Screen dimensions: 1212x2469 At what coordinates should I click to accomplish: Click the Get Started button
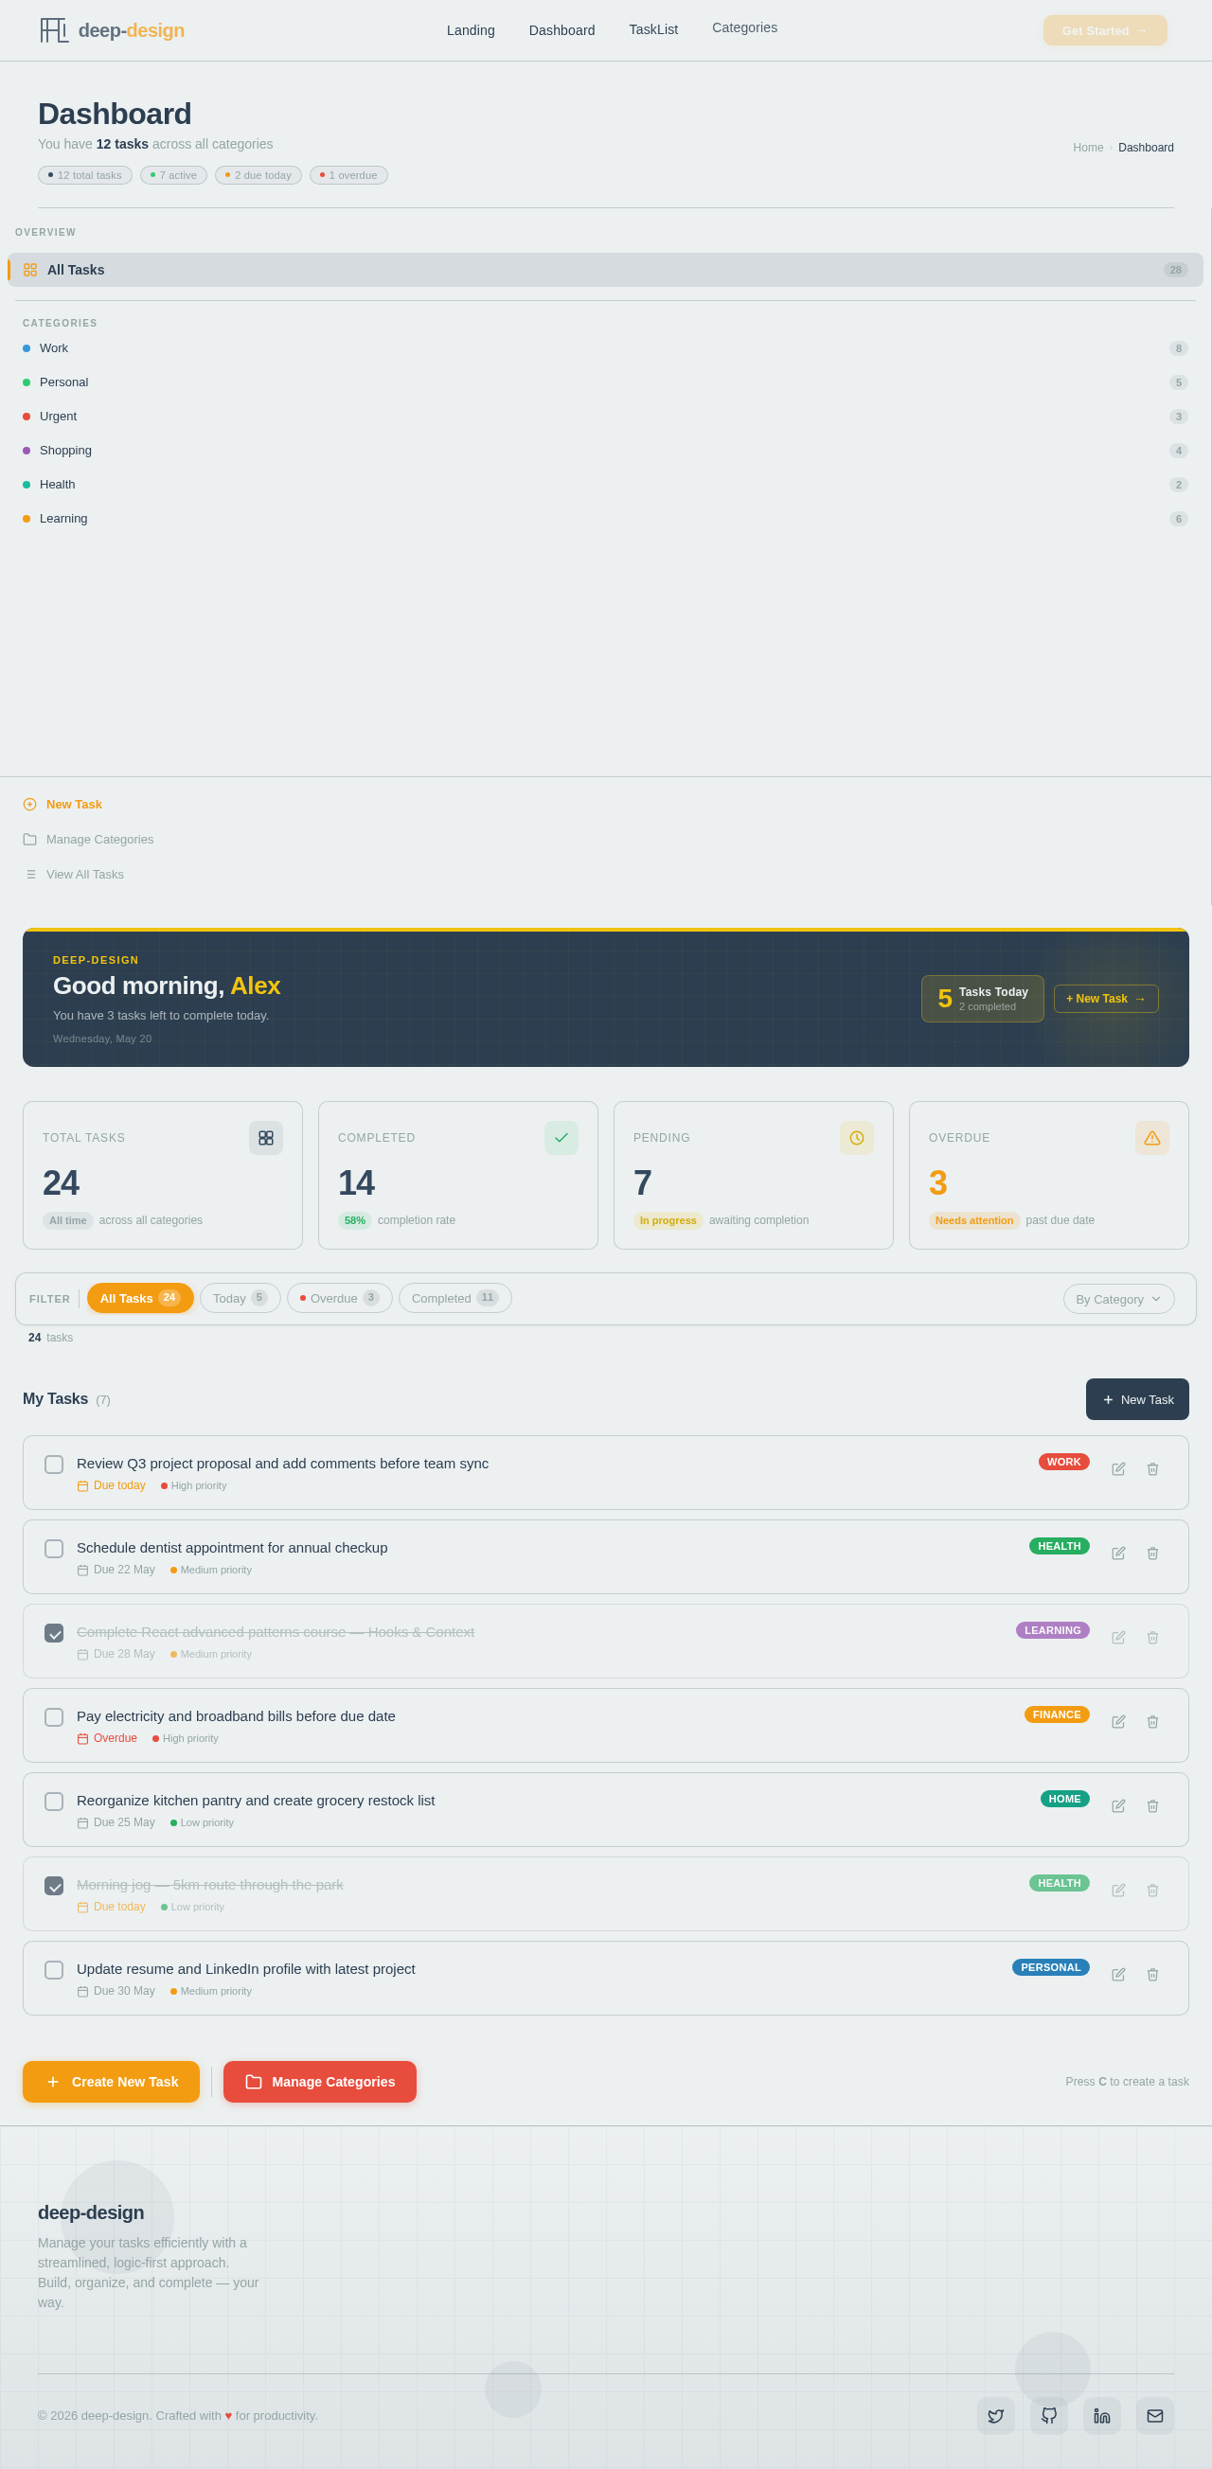coord(1105,30)
